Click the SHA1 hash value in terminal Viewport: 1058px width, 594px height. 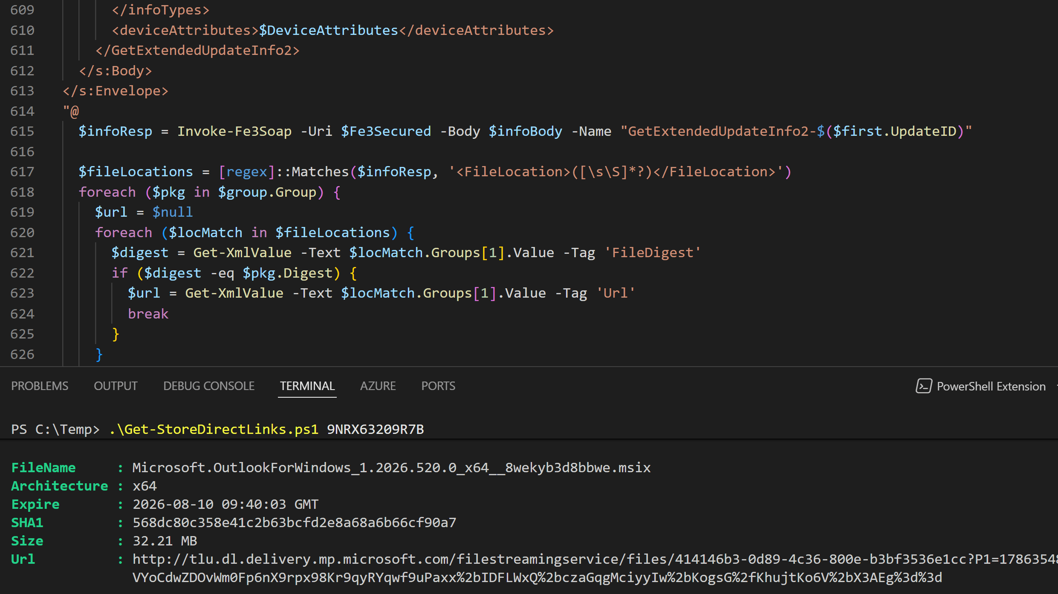(294, 522)
